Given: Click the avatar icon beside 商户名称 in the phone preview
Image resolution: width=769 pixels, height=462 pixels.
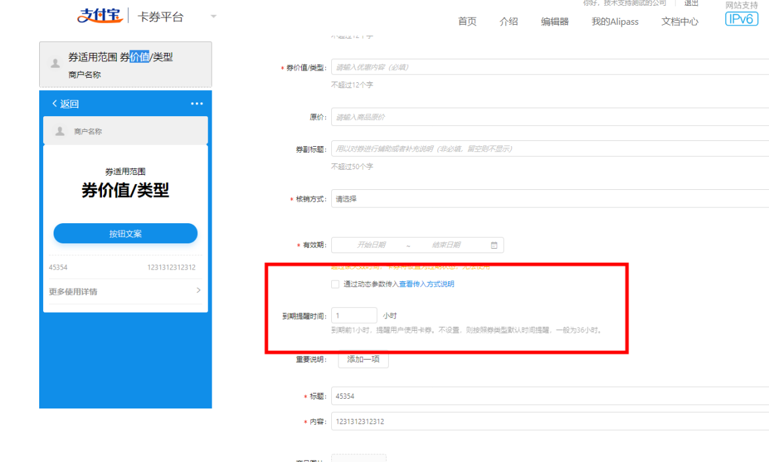Looking at the screenshot, I should tap(60, 131).
